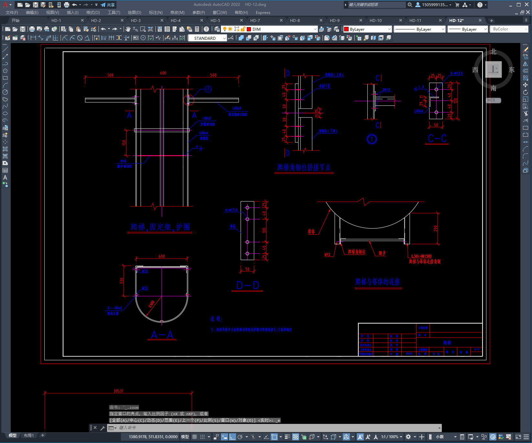Expand the user account 1505999135 dropdown

(x=433, y=5)
